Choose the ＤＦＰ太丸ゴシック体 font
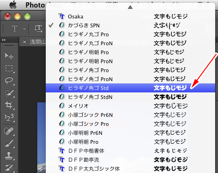This screenshot has height=173, width=218. click(x=130, y=169)
